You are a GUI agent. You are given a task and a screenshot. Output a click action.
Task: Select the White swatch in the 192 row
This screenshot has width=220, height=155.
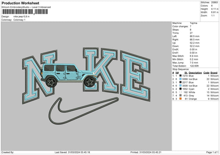[x=180, y=92]
